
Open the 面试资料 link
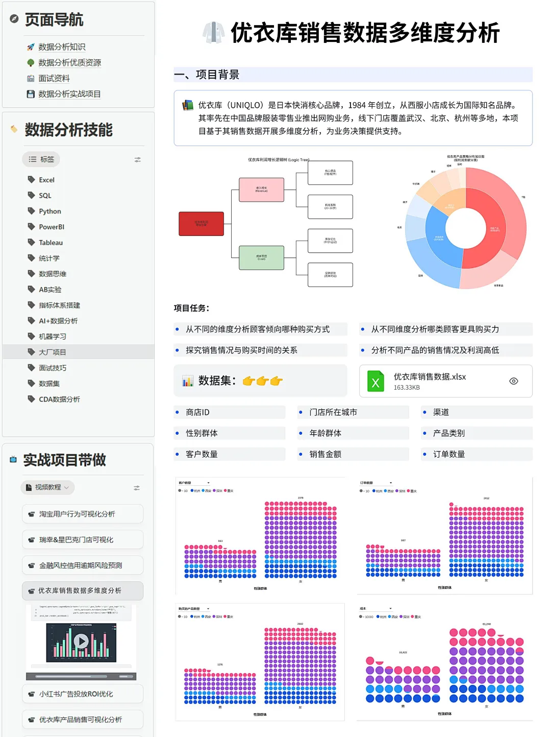[54, 78]
